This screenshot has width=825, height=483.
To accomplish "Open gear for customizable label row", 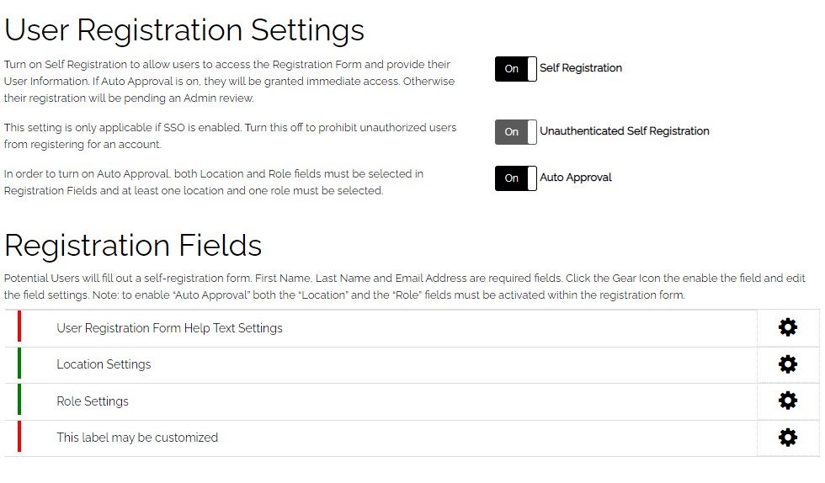I will [788, 438].
